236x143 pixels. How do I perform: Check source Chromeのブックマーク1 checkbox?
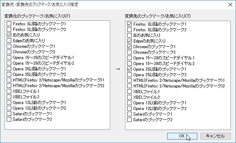[9, 46]
